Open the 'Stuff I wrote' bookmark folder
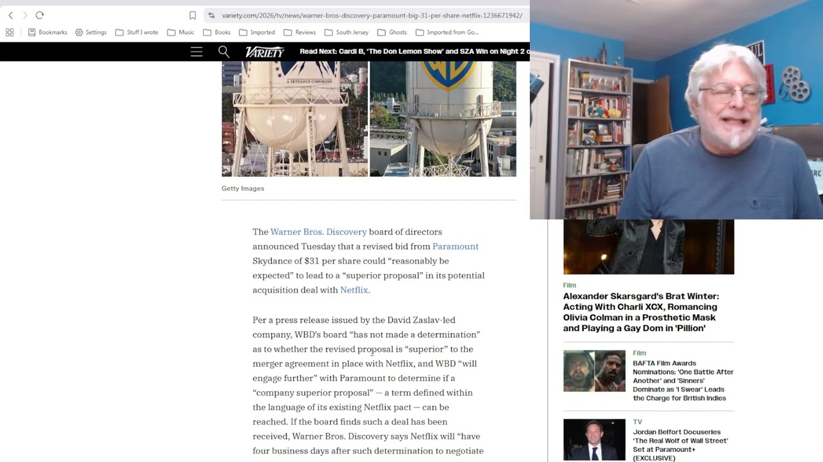This screenshot has height=462, width=823. point(137,32)
